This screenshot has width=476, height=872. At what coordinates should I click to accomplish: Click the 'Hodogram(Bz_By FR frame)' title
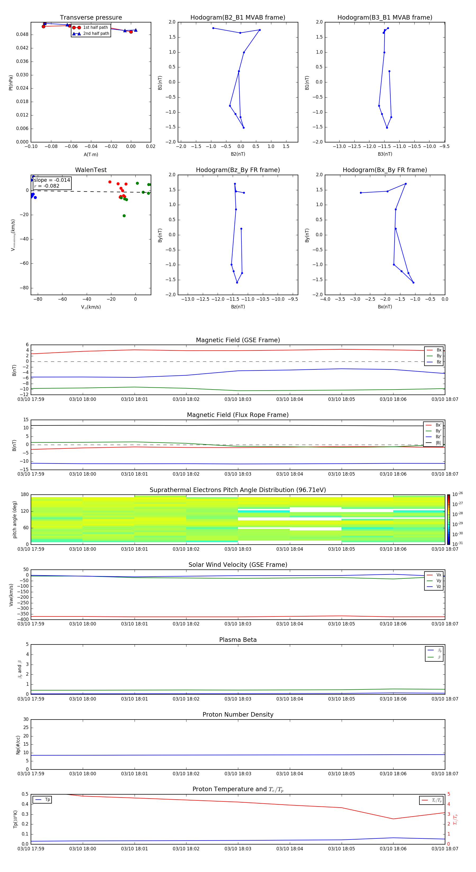coord(238,170)
